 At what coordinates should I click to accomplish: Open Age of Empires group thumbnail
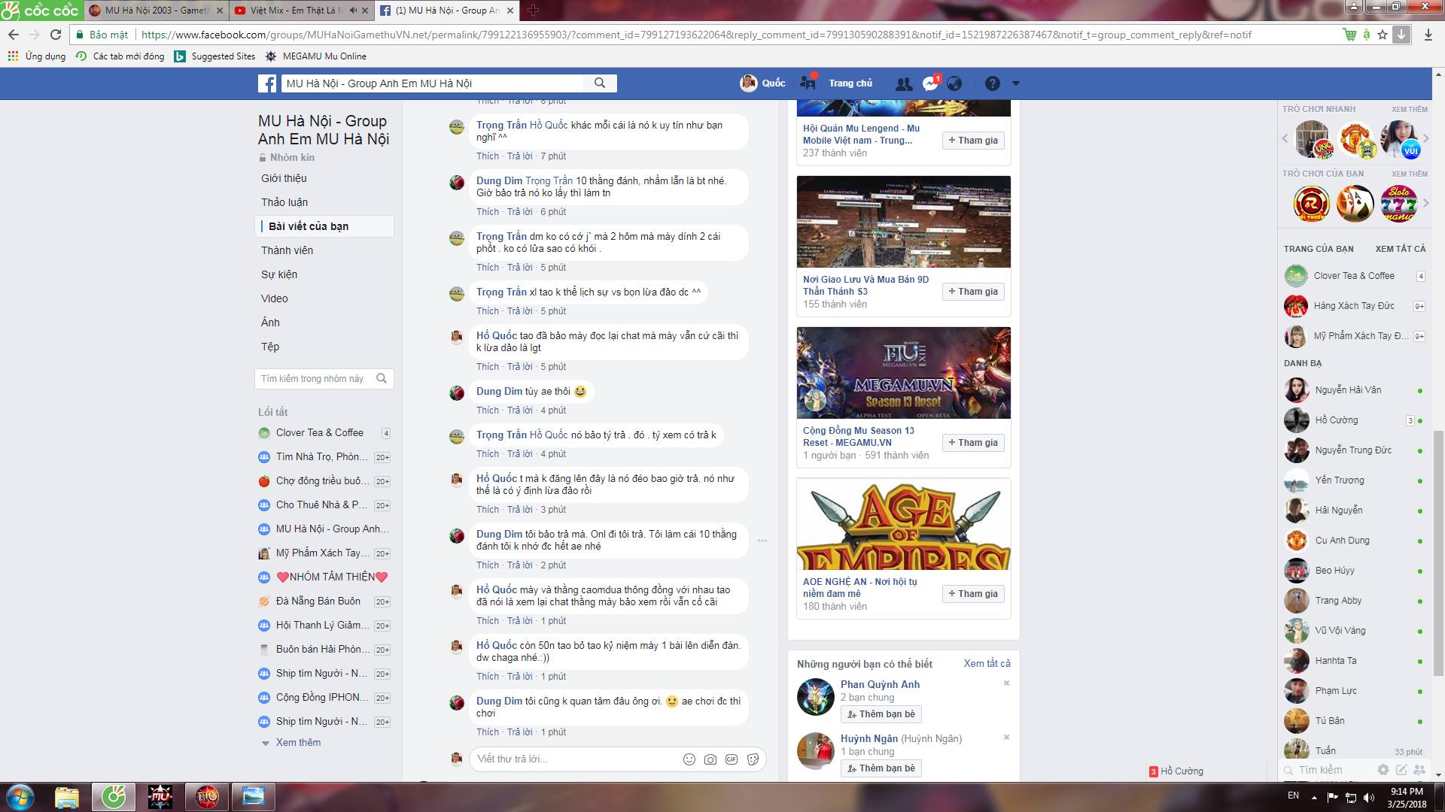point(904,524)
